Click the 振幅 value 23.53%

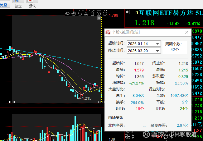[181, 83]
